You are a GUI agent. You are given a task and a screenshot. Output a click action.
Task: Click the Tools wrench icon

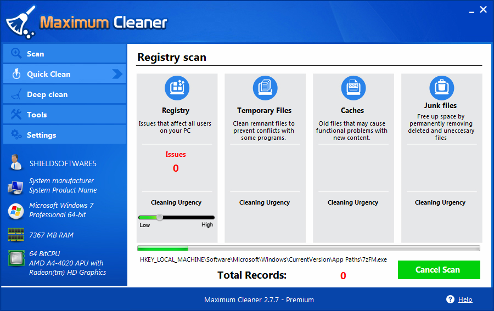coord(16,114)
